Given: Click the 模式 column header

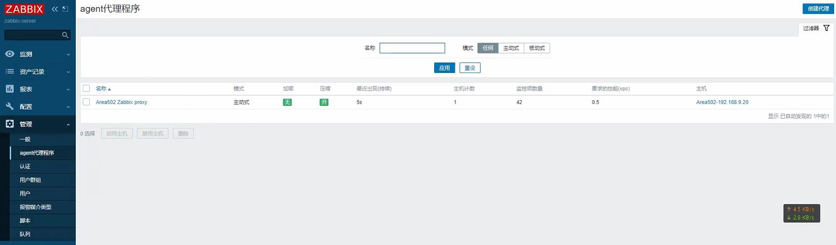Looking at the screenshot, I should click(x=239, y=88).
